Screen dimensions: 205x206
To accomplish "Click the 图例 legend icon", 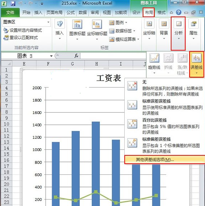I will (112, 23).
